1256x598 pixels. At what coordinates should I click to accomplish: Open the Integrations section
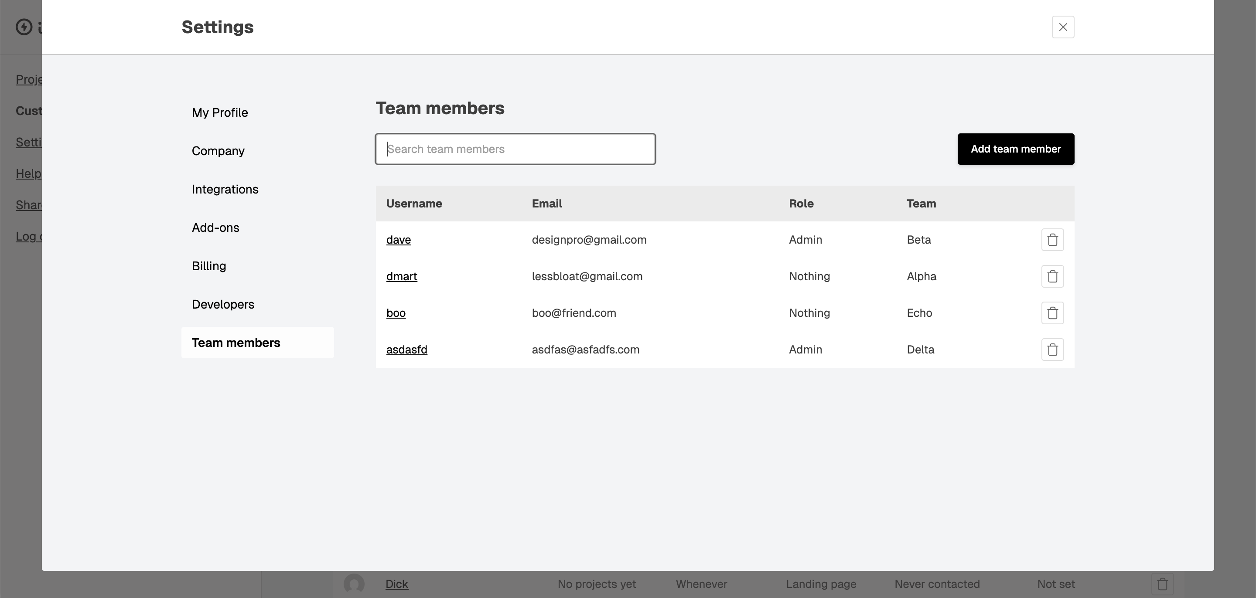click(225, 189)
